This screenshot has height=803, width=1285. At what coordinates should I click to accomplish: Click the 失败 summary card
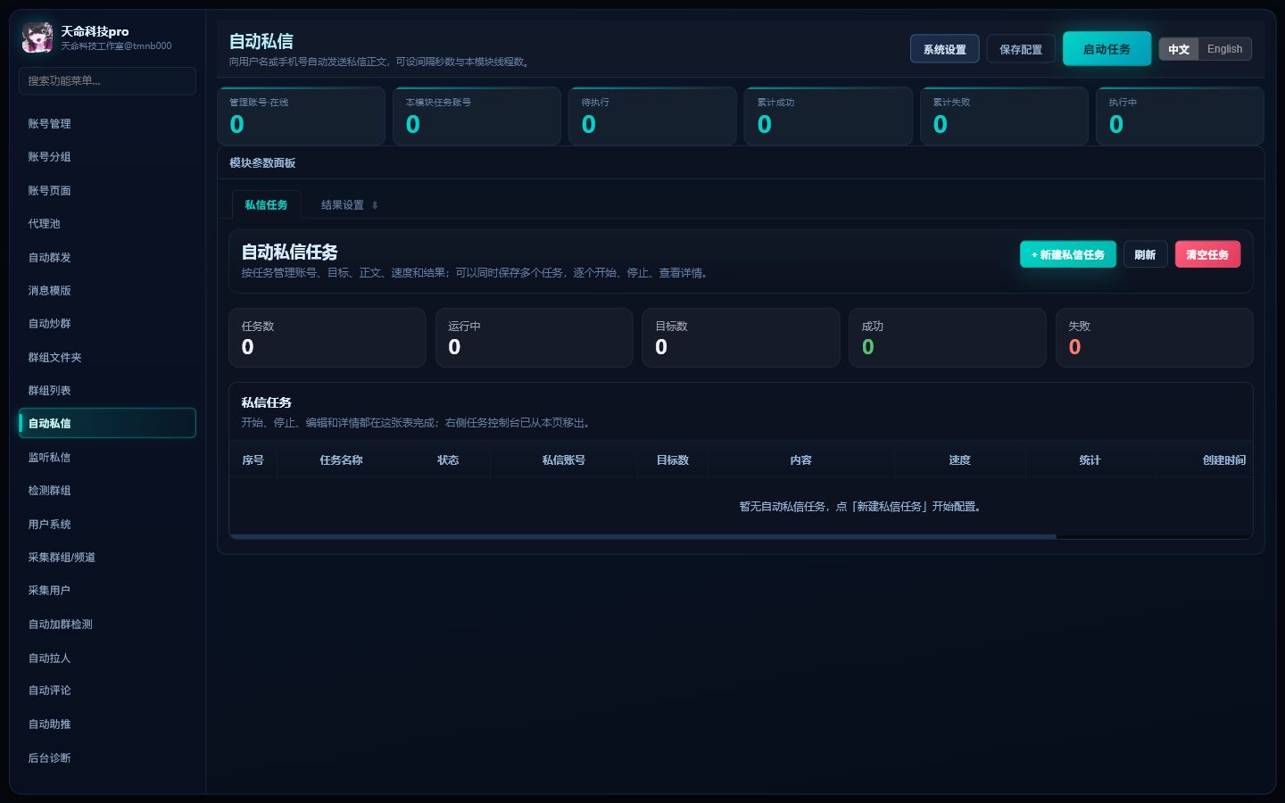point(1155,337)
